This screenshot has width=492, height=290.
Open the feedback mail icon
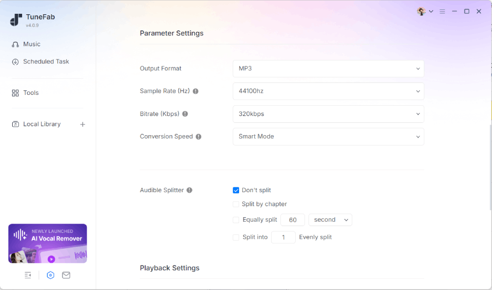66,275
